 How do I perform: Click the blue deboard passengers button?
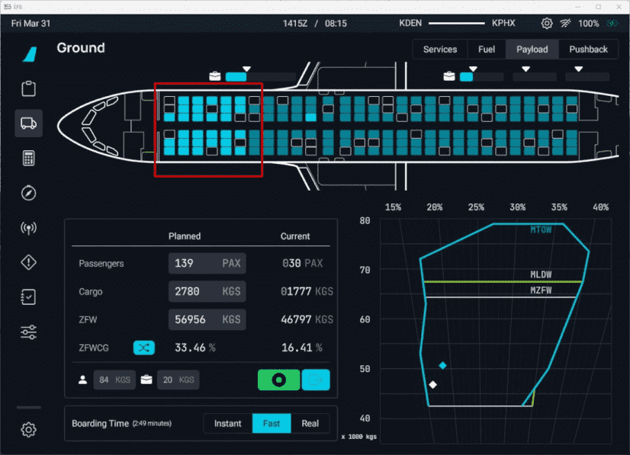click(x=316, y=380)
